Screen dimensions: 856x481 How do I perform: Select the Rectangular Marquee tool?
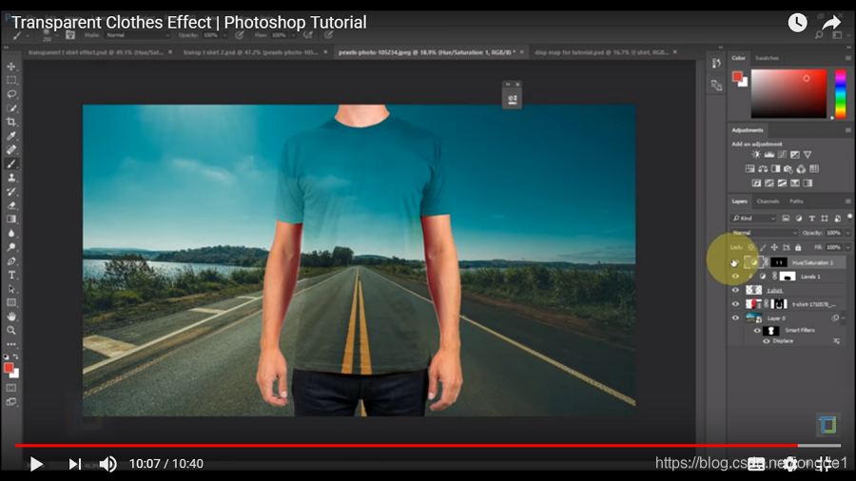(11, 80)
